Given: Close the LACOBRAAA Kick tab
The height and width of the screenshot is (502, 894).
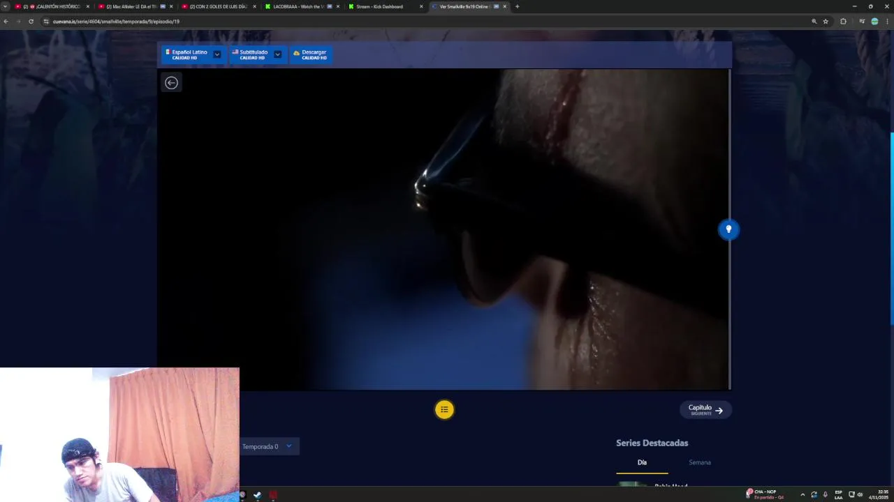Looking at the screenshot, I should tap(338, 6).
